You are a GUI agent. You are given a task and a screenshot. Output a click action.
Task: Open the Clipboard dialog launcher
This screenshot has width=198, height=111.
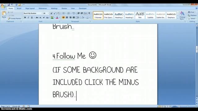coord(21,22)
